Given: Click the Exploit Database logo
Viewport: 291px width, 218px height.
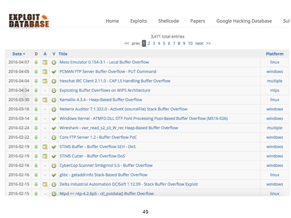Looking at the screenshot, I should pyautogui.click(x=29, y=21).
